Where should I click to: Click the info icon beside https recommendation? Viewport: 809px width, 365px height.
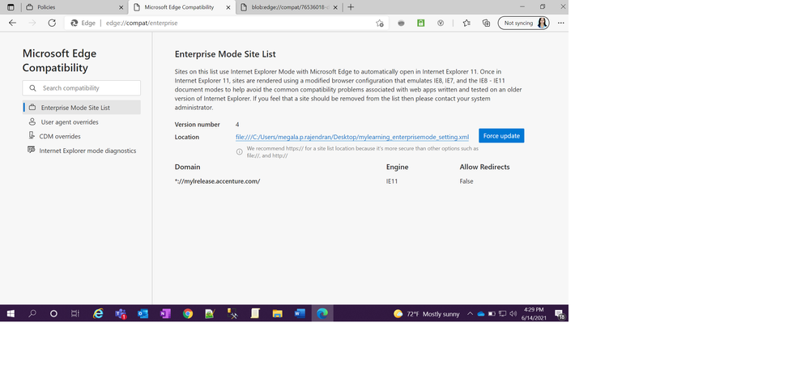(240, 151)
